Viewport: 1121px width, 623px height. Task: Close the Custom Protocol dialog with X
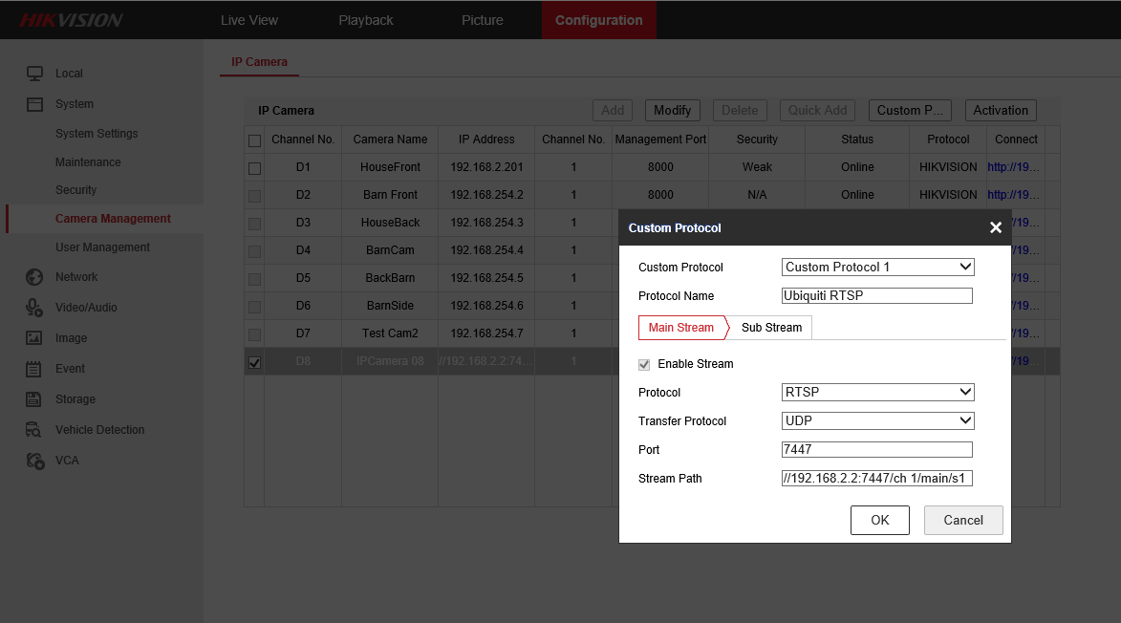[995, 227]
